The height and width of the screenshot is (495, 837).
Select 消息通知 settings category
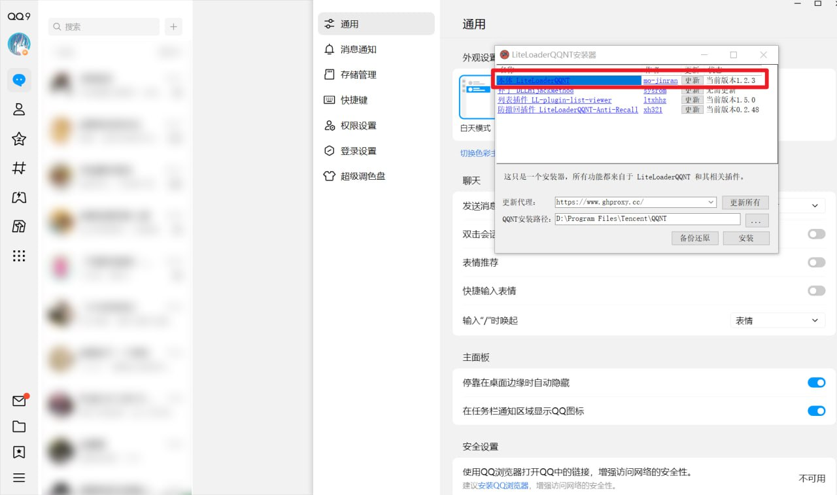[376, 50]
